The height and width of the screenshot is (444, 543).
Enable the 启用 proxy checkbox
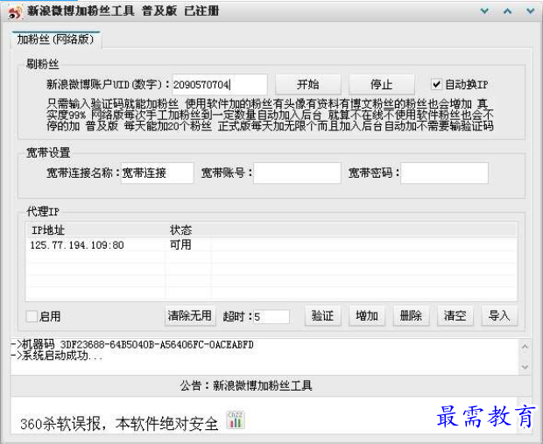click(32, 316)
